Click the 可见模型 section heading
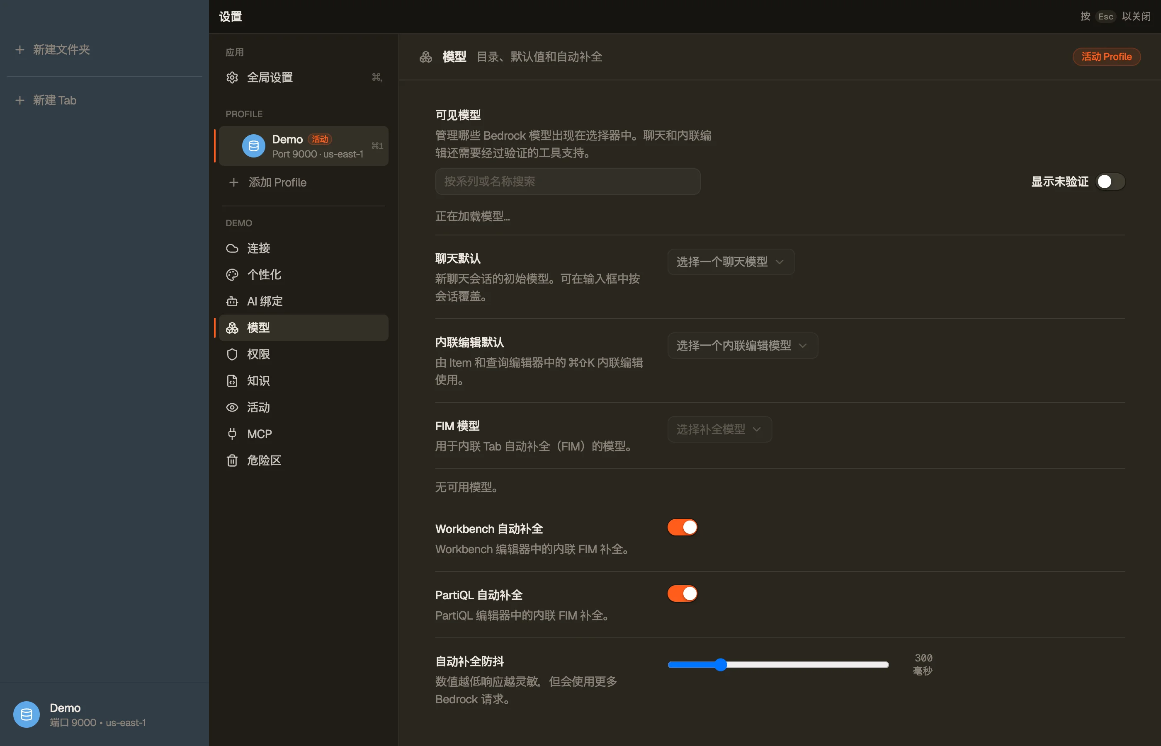The width and height of the screenshot is (1161, 746). pyautogui.click(x=458, y=115)
